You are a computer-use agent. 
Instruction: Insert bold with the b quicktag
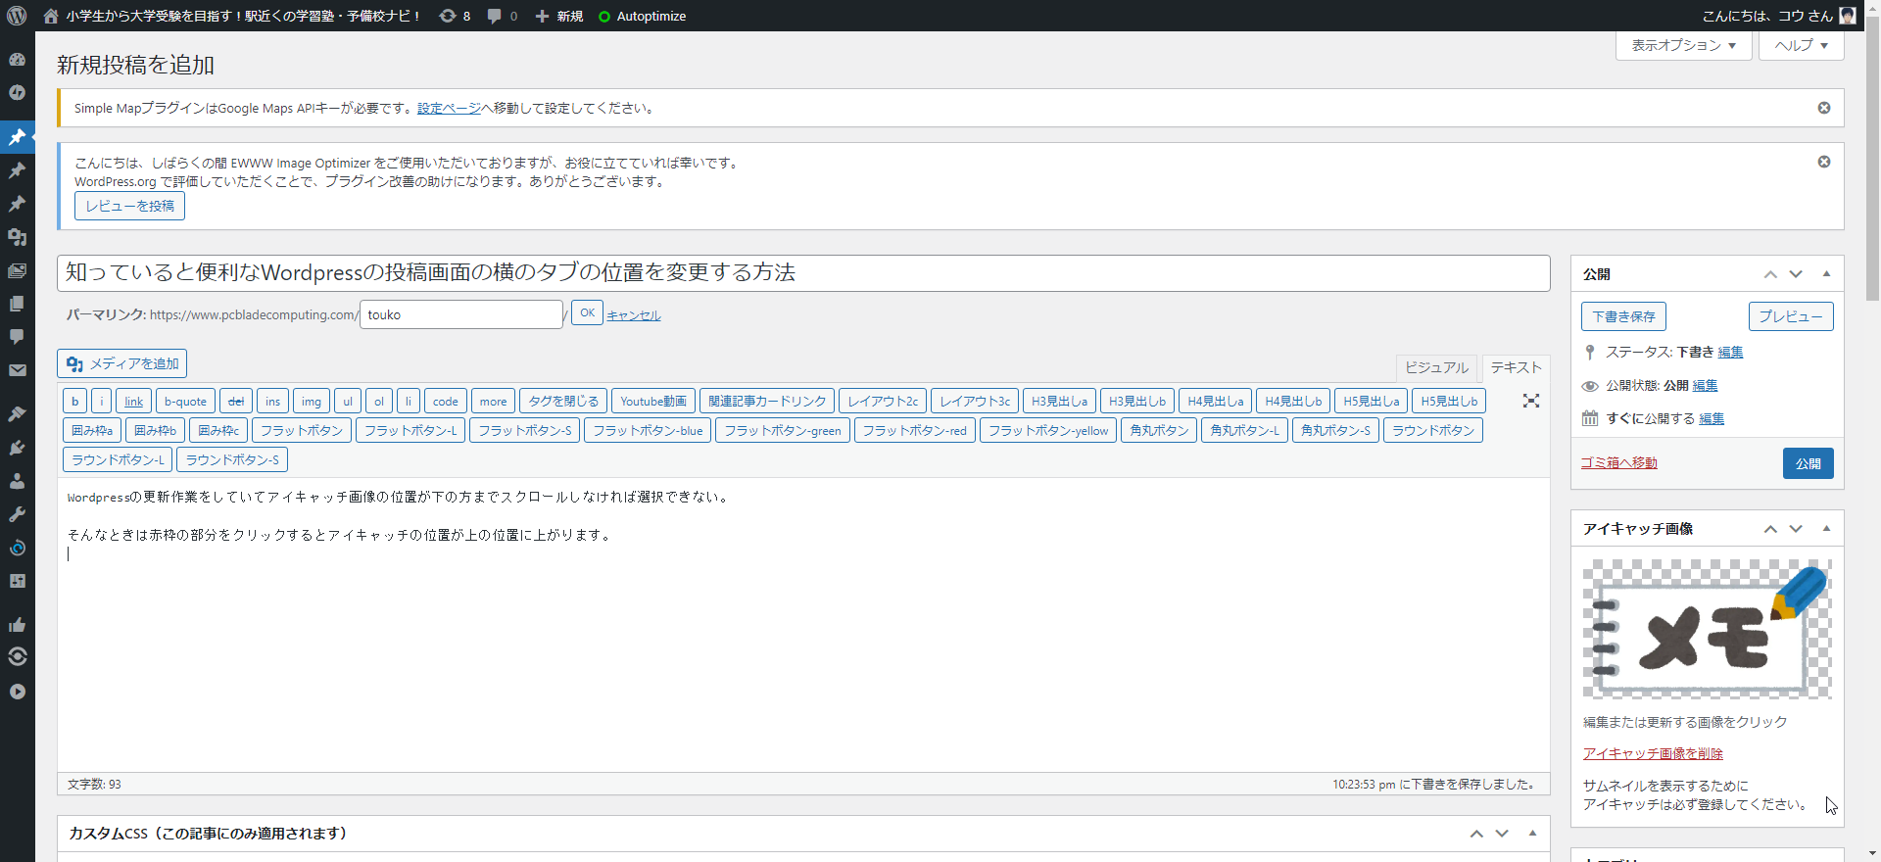coord(74,401)
